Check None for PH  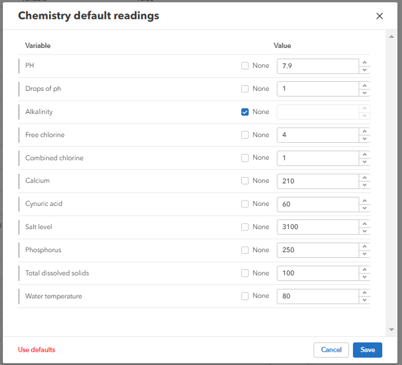[245, 66]
